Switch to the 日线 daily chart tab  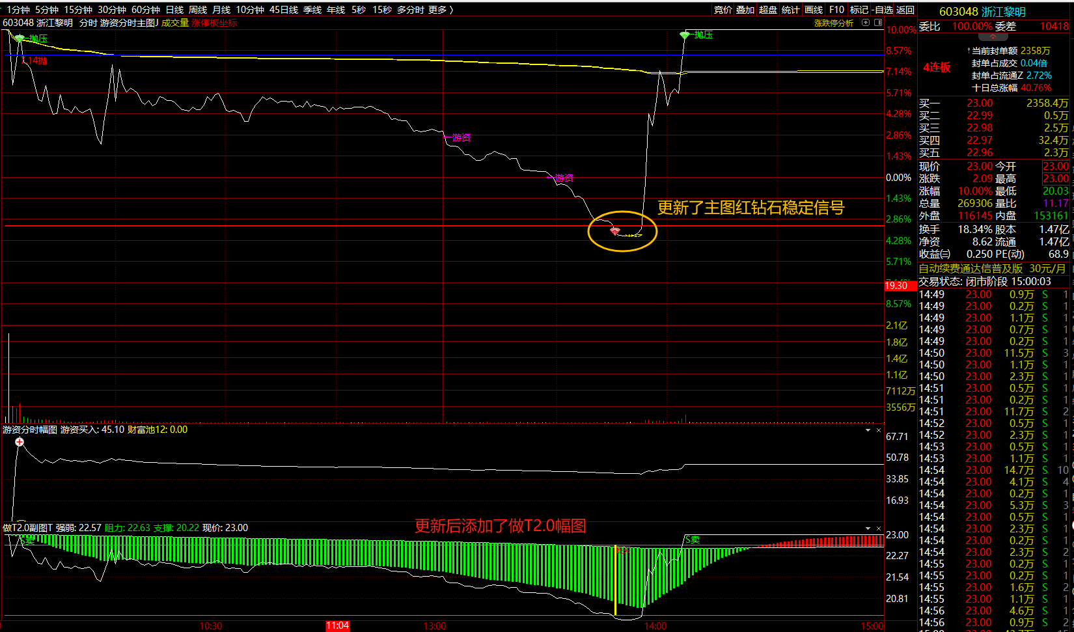(174, 10)
